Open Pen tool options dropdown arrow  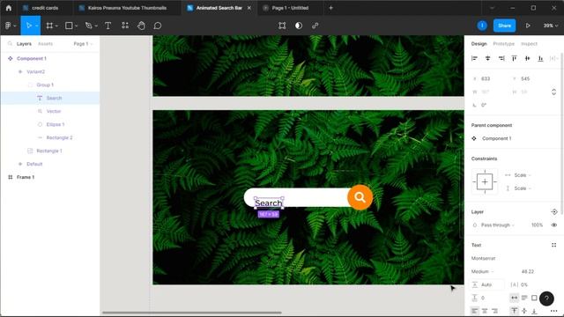[x=96, y=26]
